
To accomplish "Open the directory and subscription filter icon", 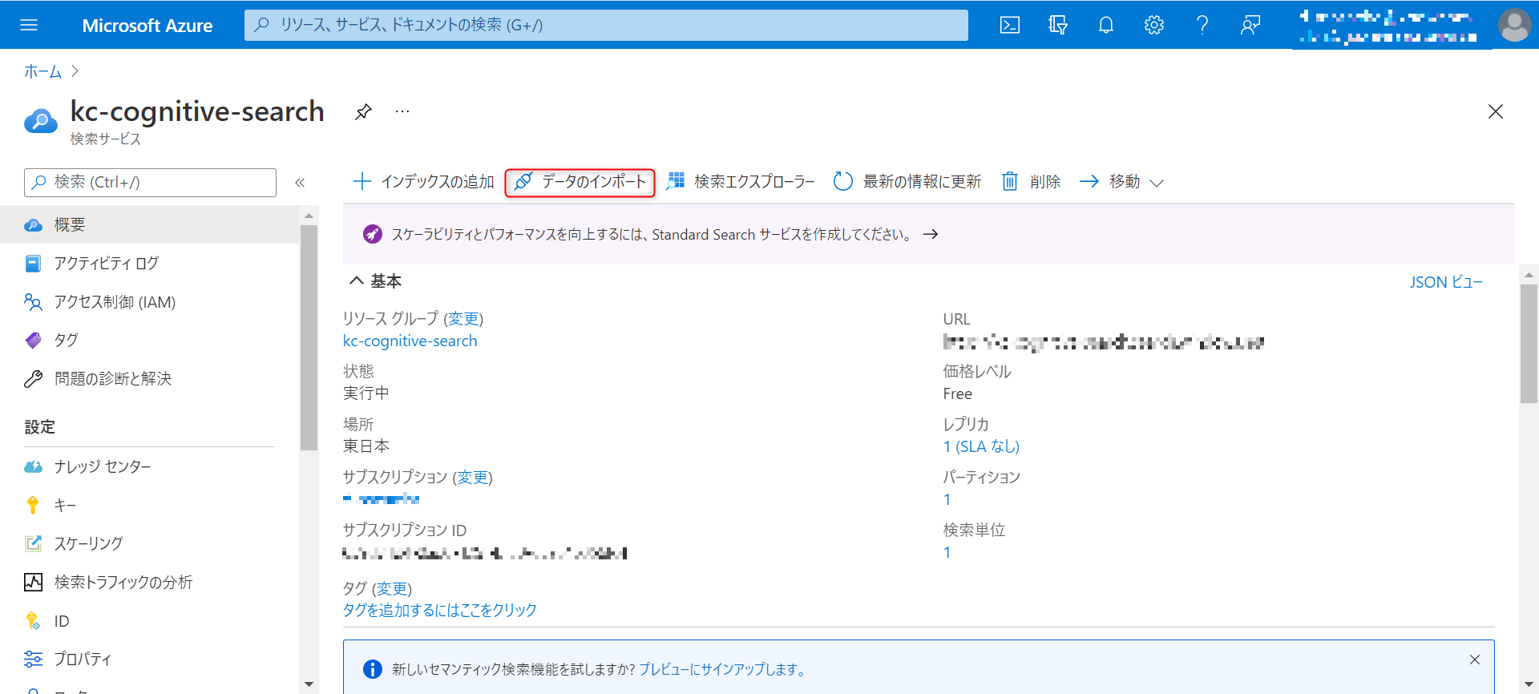I will [1058, 25].
